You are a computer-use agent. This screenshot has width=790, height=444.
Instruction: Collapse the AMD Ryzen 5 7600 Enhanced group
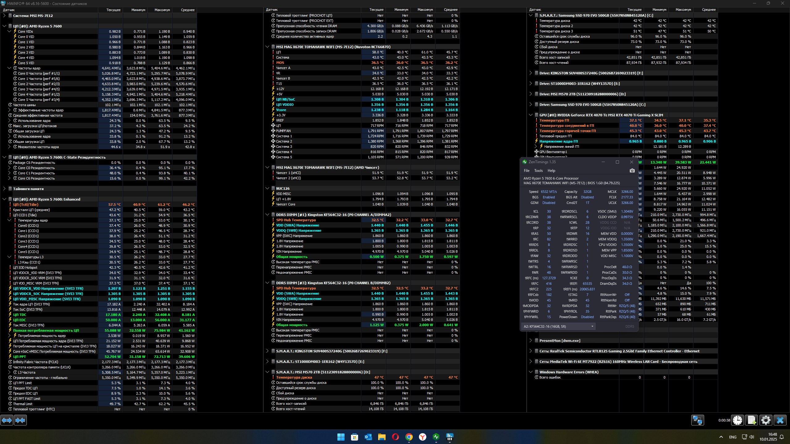(4, 199)
